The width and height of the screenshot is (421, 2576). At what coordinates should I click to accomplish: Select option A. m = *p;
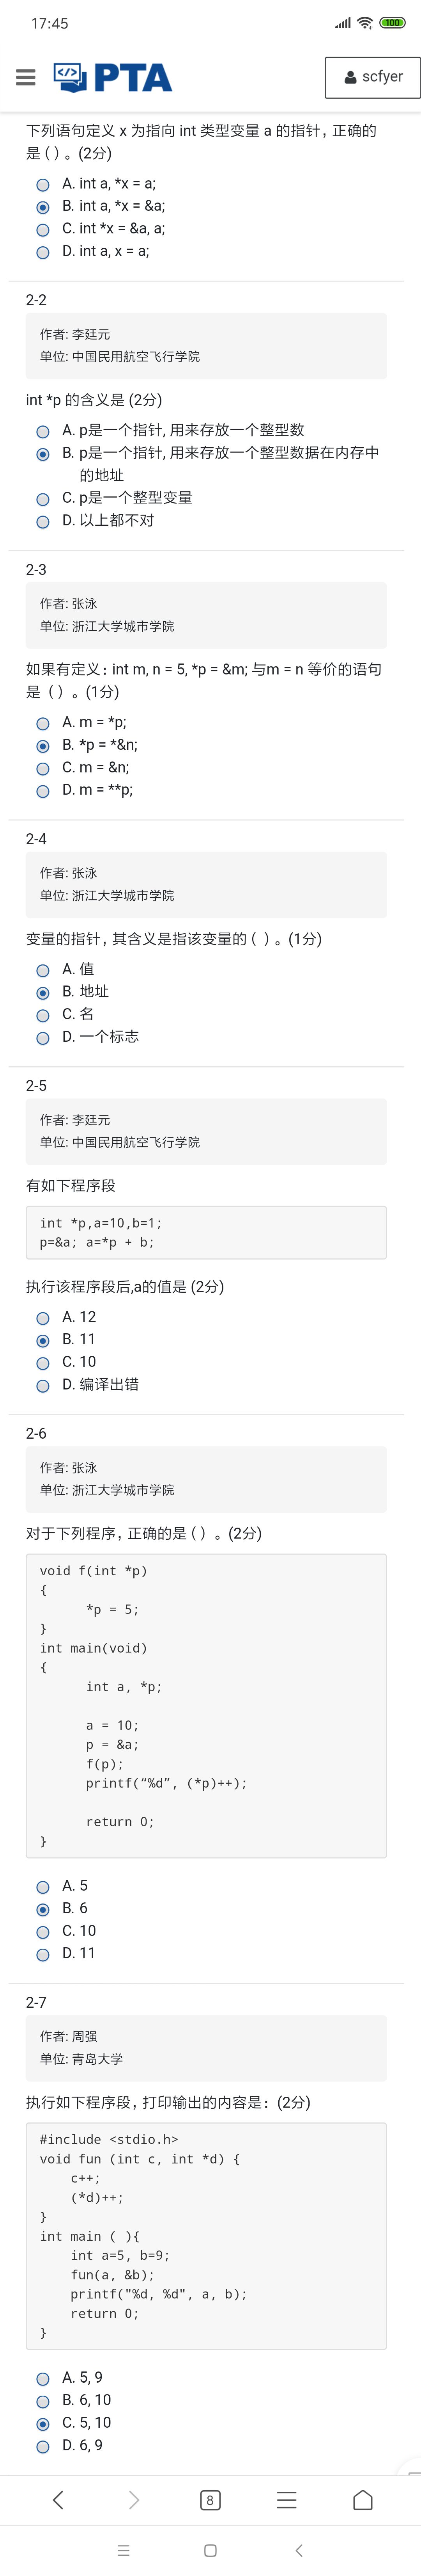click(43, 723)
